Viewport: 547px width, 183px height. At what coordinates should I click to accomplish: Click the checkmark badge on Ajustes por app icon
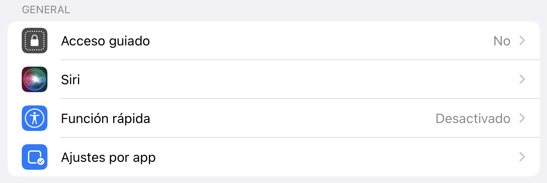tap(41, 162)
